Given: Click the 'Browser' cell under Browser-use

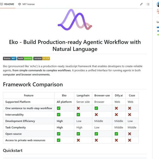Looking at the screenshot, I should (99, 102).
